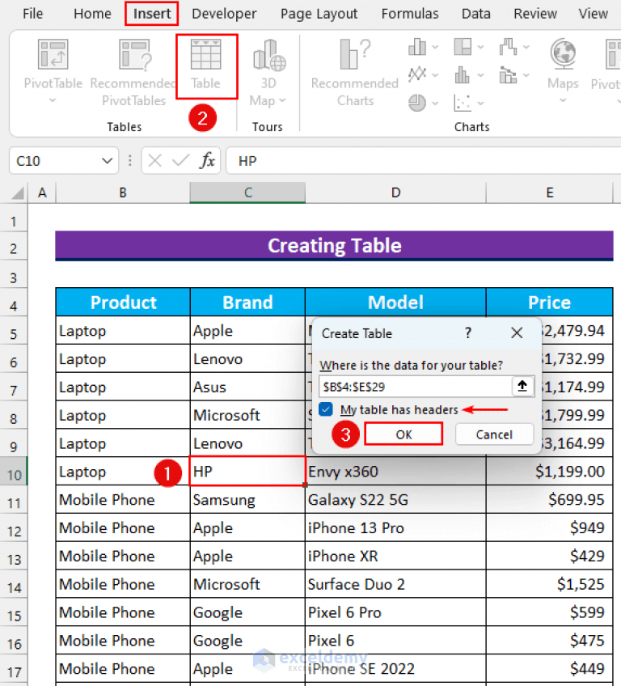Insert a column or bar chart
The width and height of the screenshot is (621, 686).
tap(417, 47)
